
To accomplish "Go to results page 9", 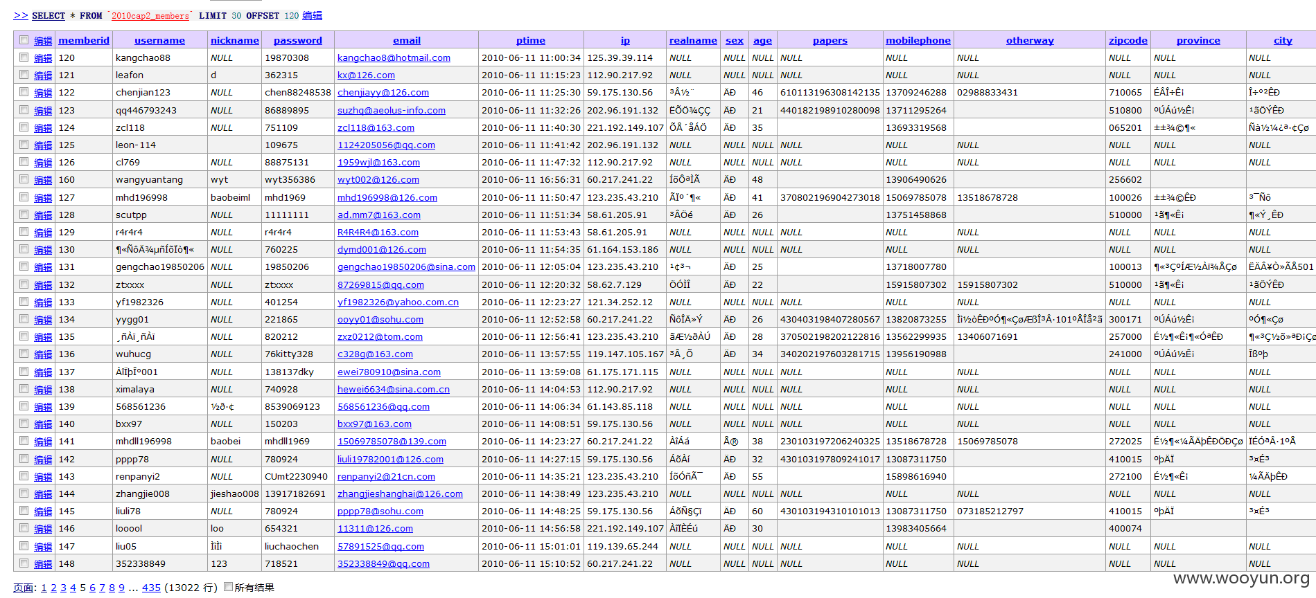I will (121, 588).
